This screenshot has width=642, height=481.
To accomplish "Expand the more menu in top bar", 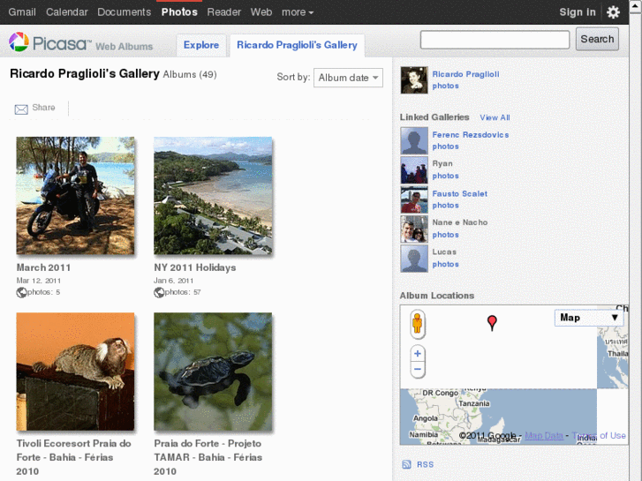I will click(297, 12).
